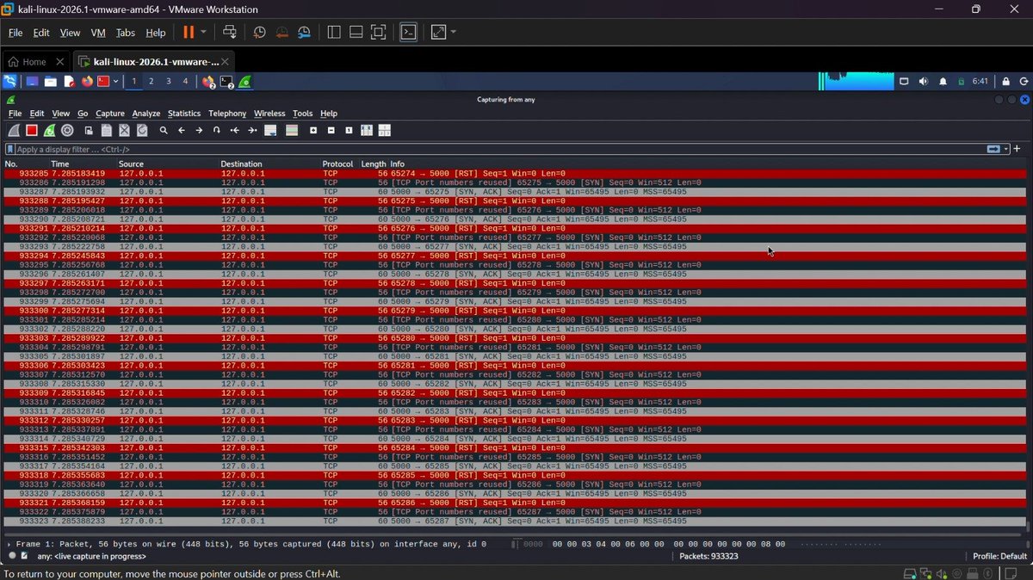Zoom out the packet text
The height and width of the screenshot is (580, 1033).
click(331, 130)
